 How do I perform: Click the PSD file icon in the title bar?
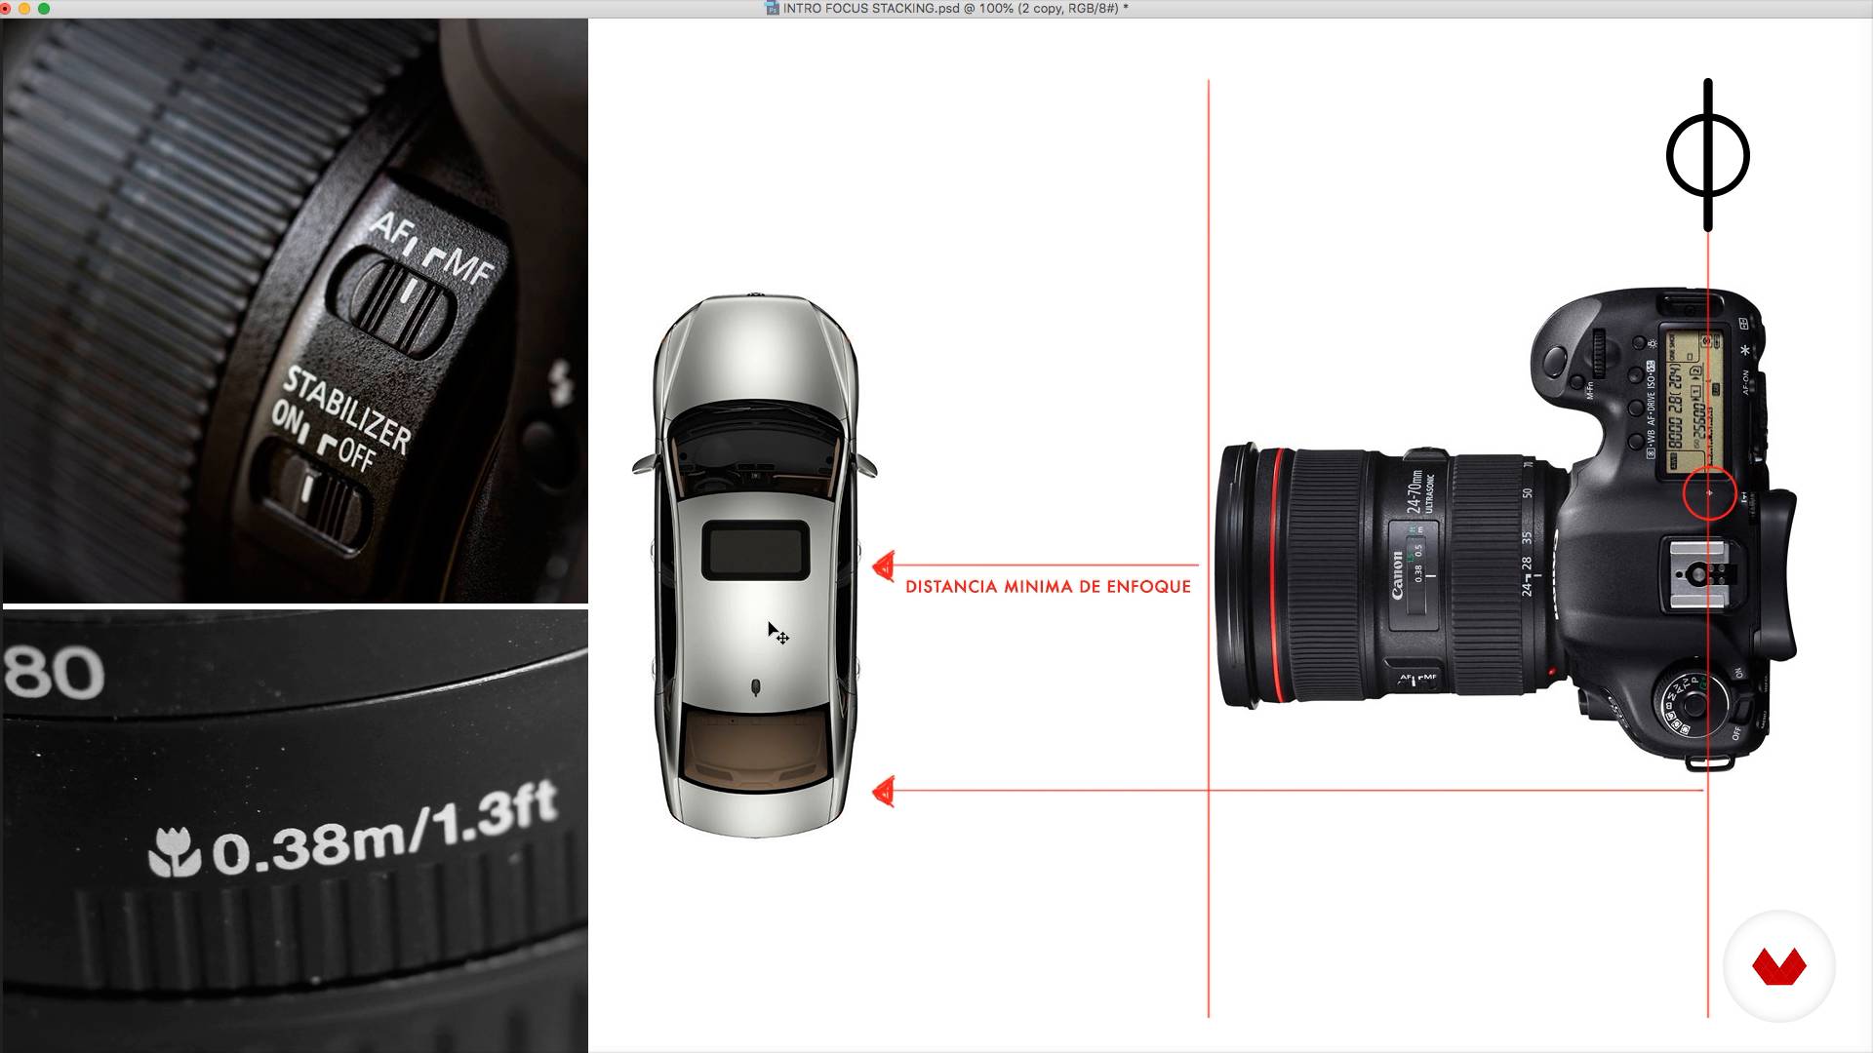click(x=772, y=9)
